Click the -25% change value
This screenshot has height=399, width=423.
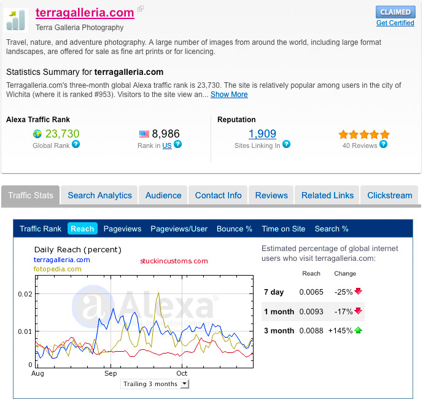(x=343, y=292)
